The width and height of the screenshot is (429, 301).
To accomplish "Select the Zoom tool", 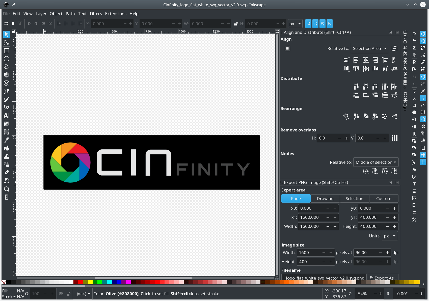I will pos(7,189).
